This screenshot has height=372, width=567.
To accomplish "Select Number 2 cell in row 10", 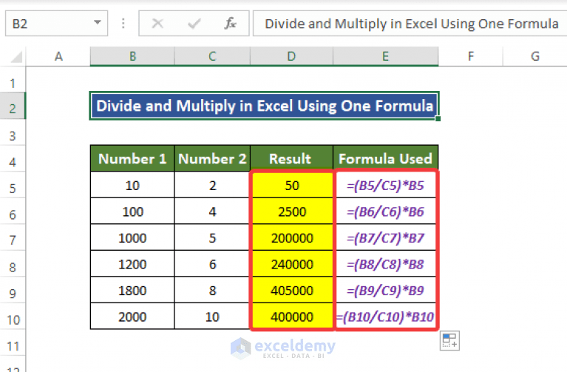I will pos(212,317).
